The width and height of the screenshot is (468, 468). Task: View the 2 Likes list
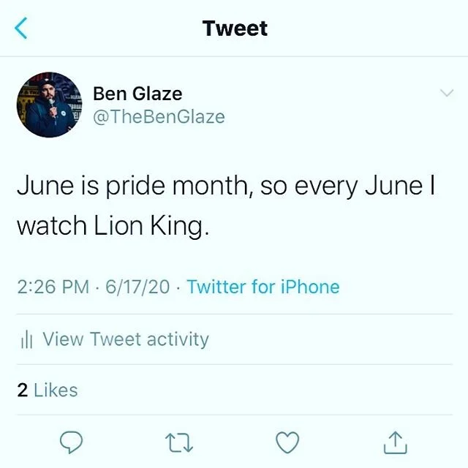pyautogui.click(x=48, y=390)
